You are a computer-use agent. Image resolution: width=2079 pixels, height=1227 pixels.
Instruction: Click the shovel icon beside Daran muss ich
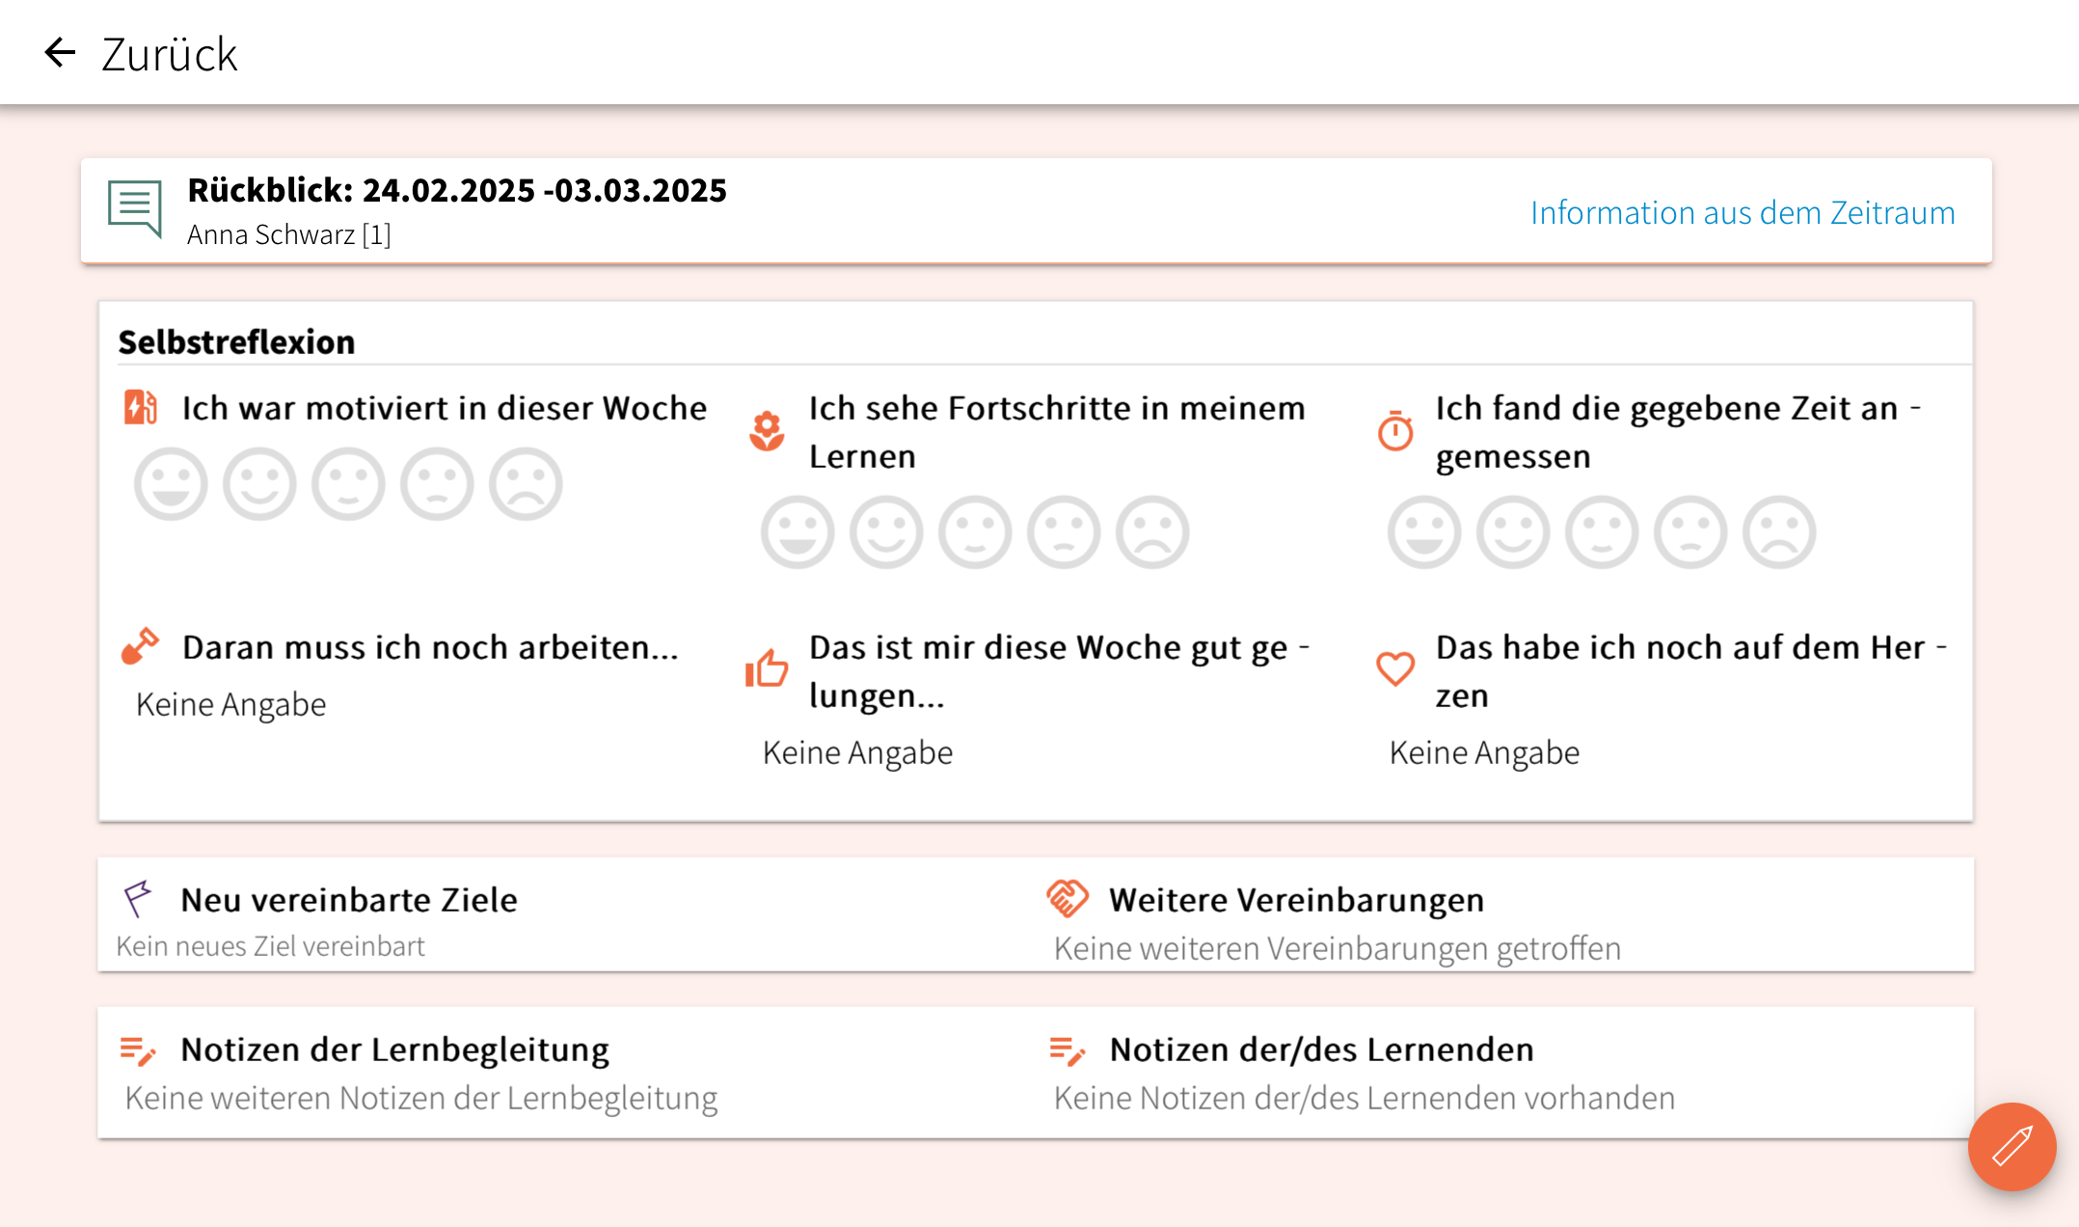coord(140,646)
